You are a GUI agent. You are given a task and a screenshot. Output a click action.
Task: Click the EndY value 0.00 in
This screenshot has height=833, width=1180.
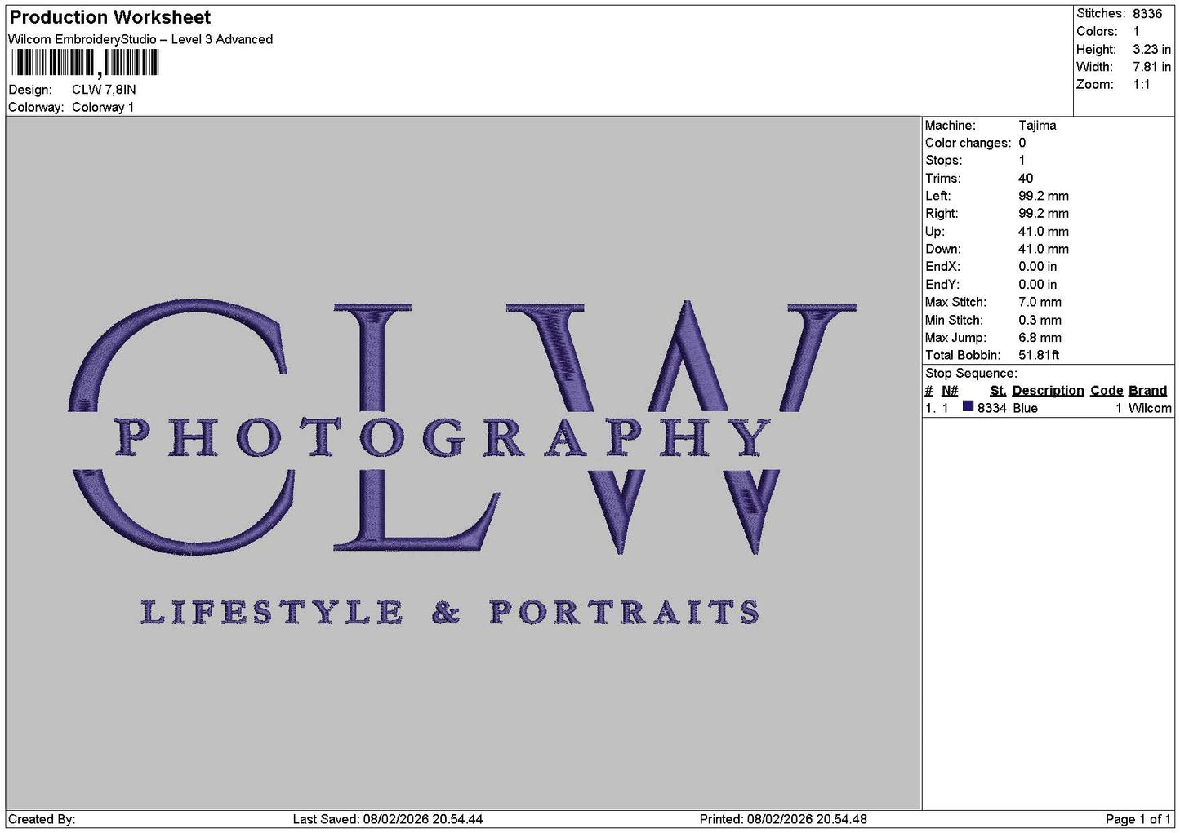(x=1037, y=285)
